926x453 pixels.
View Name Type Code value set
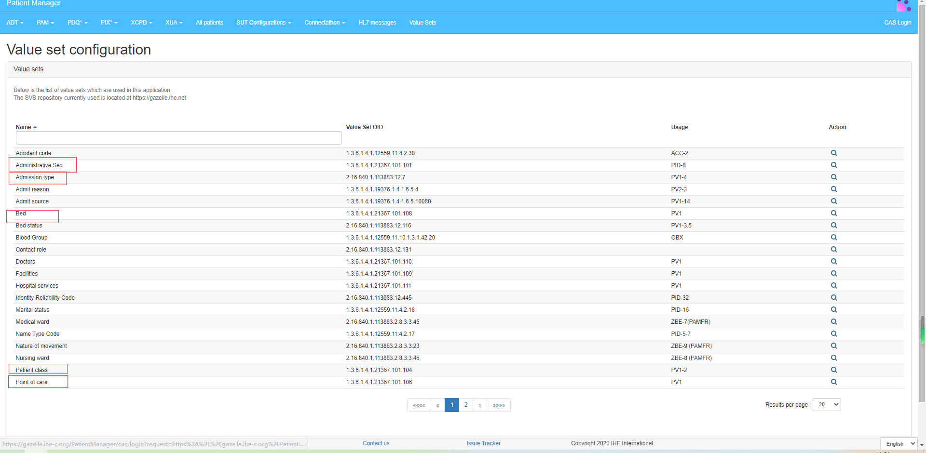[833, 334]
